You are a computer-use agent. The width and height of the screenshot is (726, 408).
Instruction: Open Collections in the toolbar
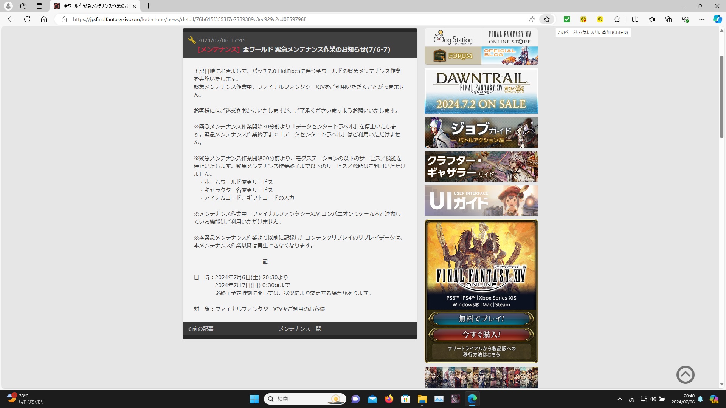[669, 19]
